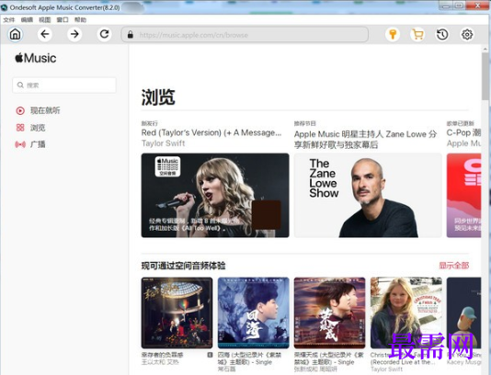Open the 文件 menu

(9, 20)
